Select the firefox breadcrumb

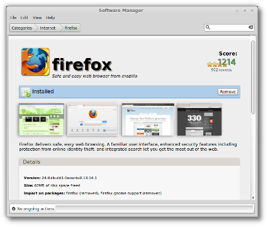71,28
